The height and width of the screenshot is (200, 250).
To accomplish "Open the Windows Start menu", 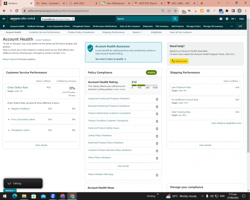I will click(4, 196).
